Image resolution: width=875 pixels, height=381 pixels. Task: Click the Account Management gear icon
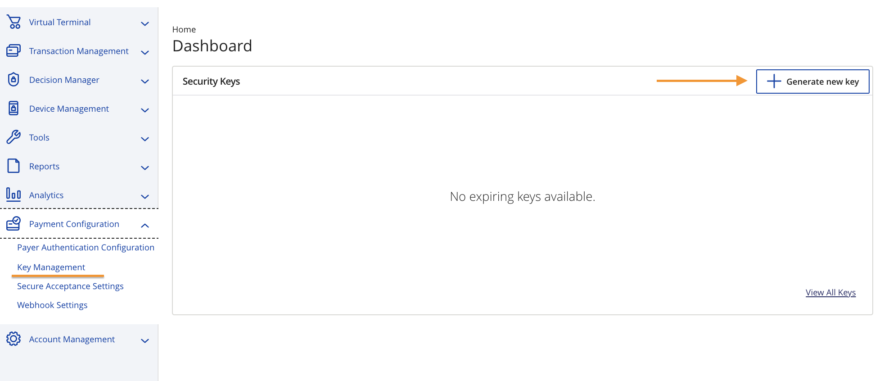tap(14, 339)
